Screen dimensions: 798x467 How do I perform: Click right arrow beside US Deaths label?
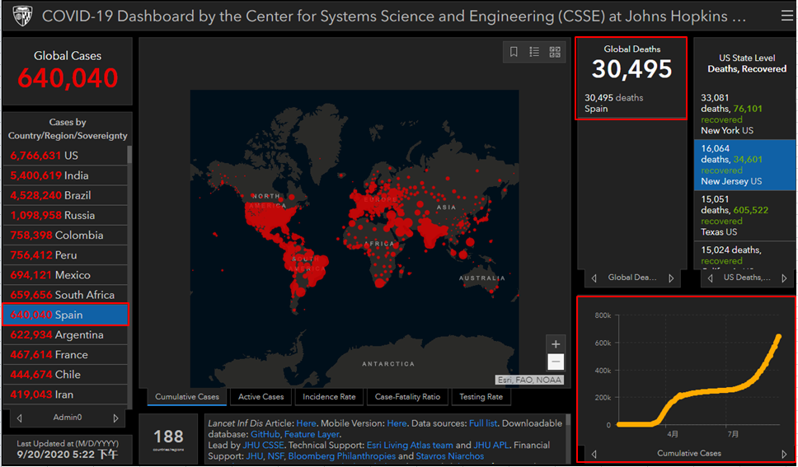pos(784,278)
